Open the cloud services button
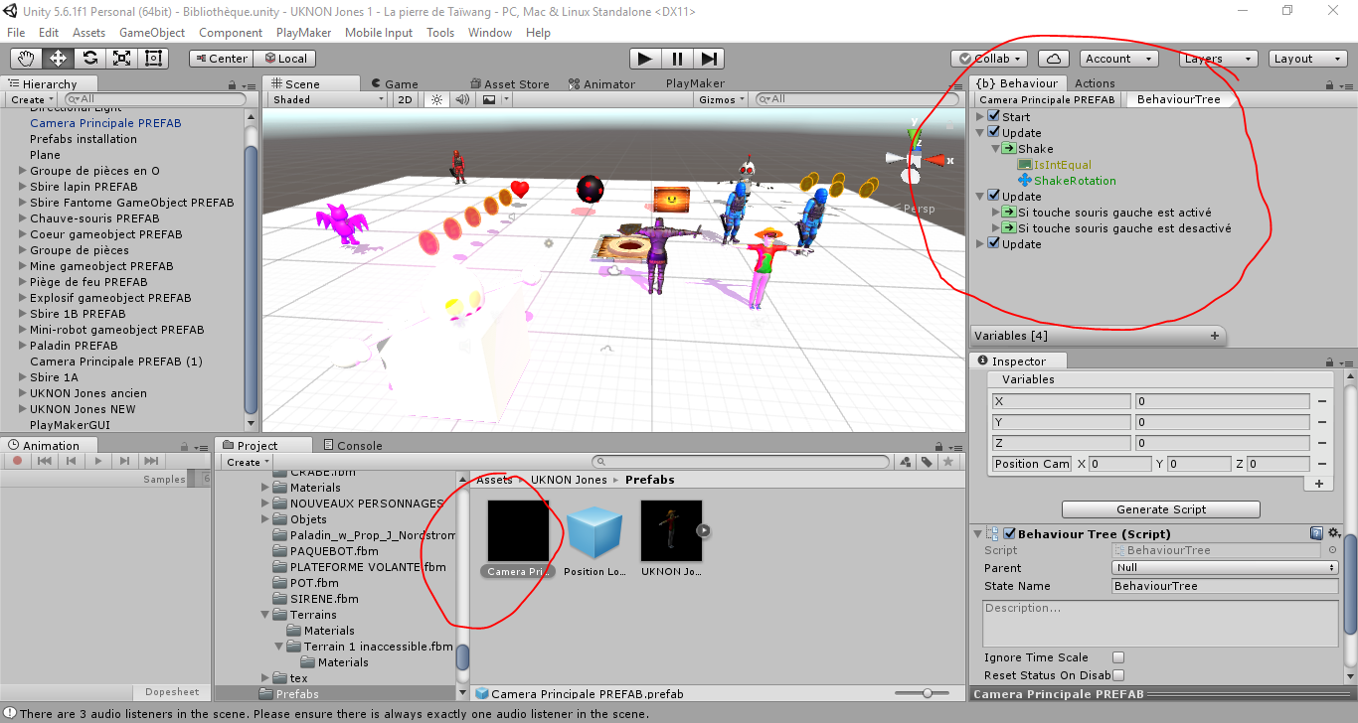Viewport: 1358px width, 723px height. pos(1054,59)
